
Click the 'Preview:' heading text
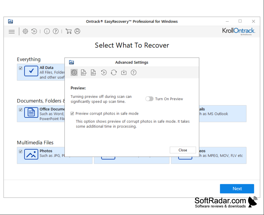(x=78, y=88)
